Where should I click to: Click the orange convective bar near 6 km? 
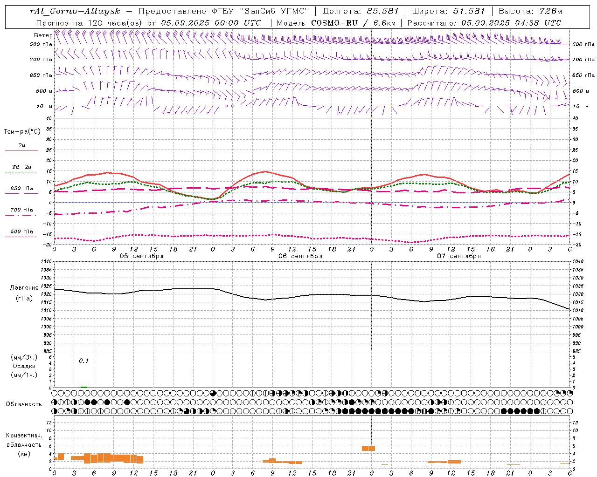click(x=368, y=449)
